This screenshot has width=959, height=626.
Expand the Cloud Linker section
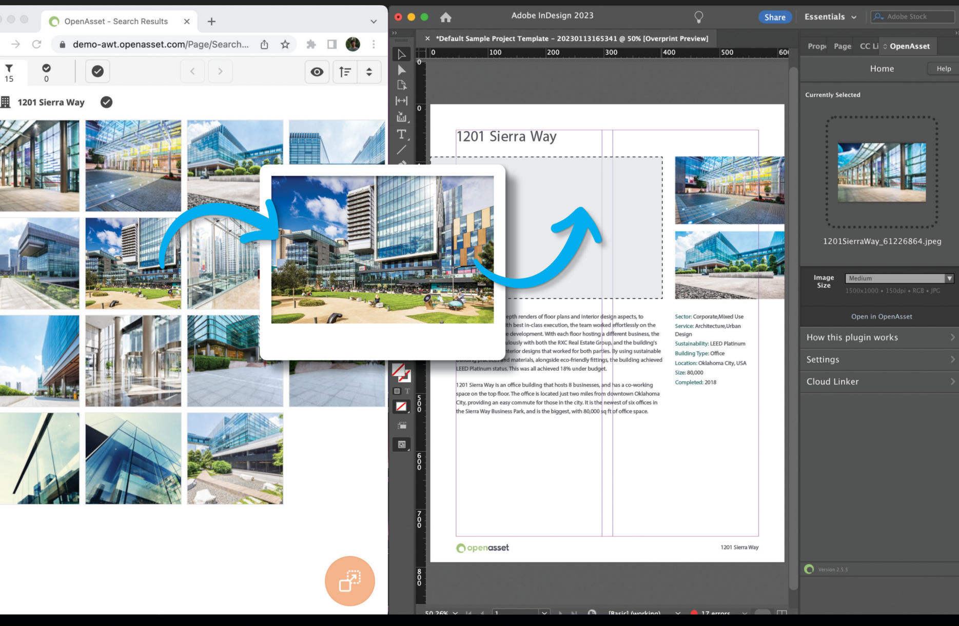click(879, 382)
